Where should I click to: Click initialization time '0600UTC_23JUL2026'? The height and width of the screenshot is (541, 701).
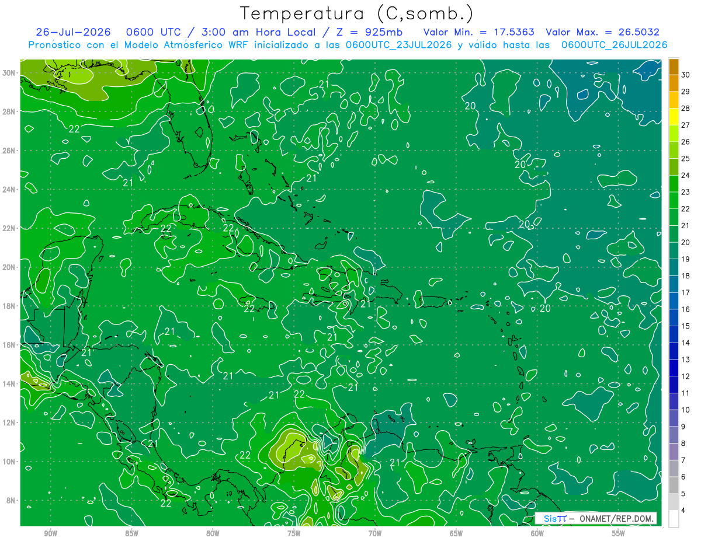pos(399,45)
